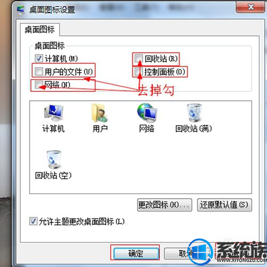Select the 用户 folder icon
Viewport: 267px width, 267px height.
click(x=100, y=113)
